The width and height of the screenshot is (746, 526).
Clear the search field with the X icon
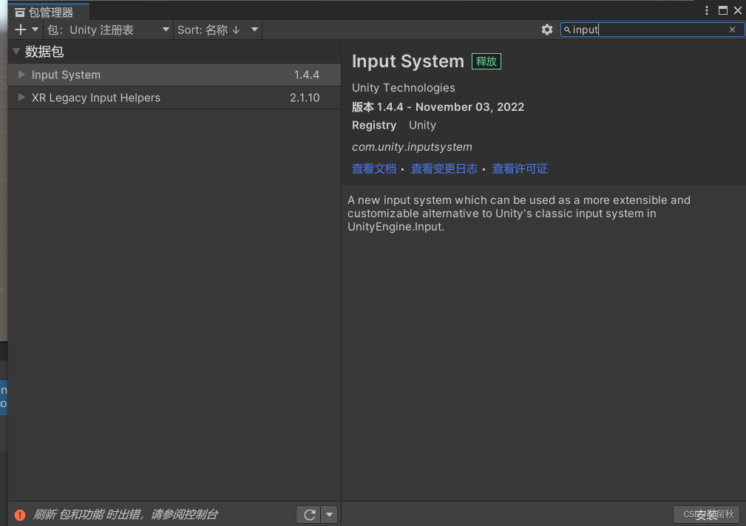[x=732, y=30]
